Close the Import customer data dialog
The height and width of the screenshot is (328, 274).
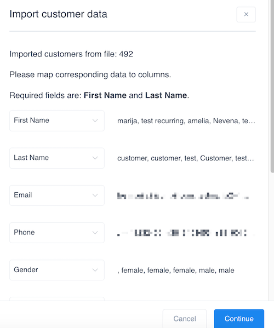pos(246,14)
